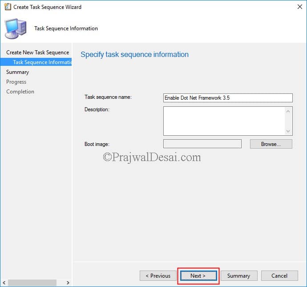307x287 pixels.
Task: Click the 'Description:' label
Action: pos(97,109)
